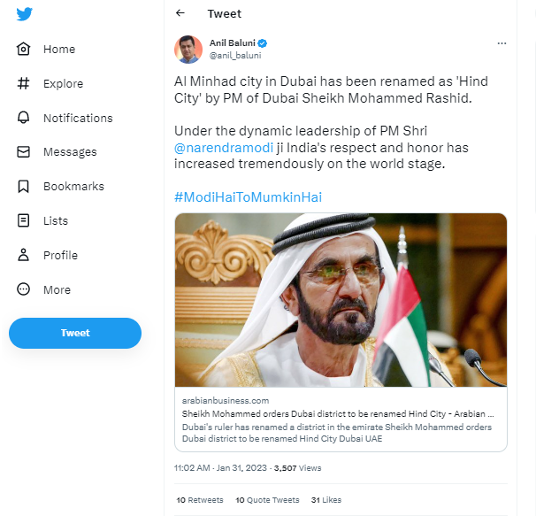Open the @narendramodi mention link
The height and width of the screenshot is (516, 536).
(224, 148)
